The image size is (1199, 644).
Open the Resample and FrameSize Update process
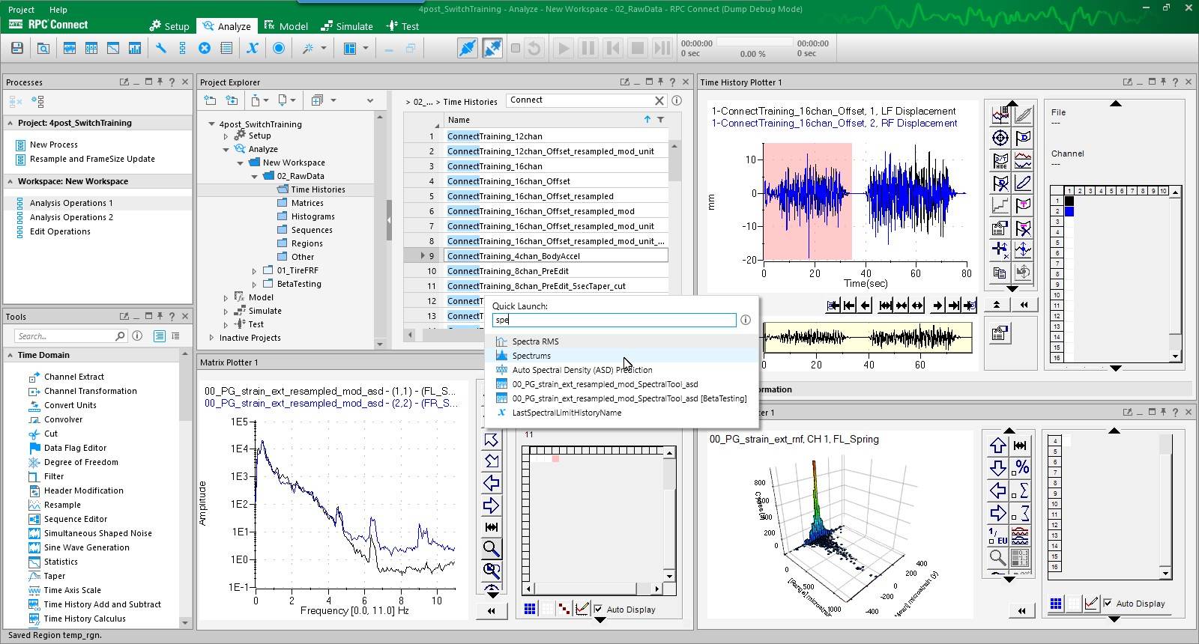[92, 160]
